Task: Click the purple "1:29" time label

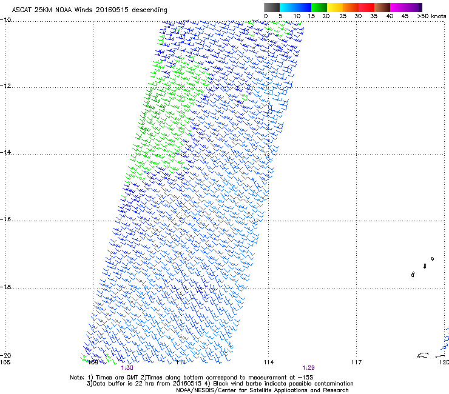Action: tap(308, 368)
